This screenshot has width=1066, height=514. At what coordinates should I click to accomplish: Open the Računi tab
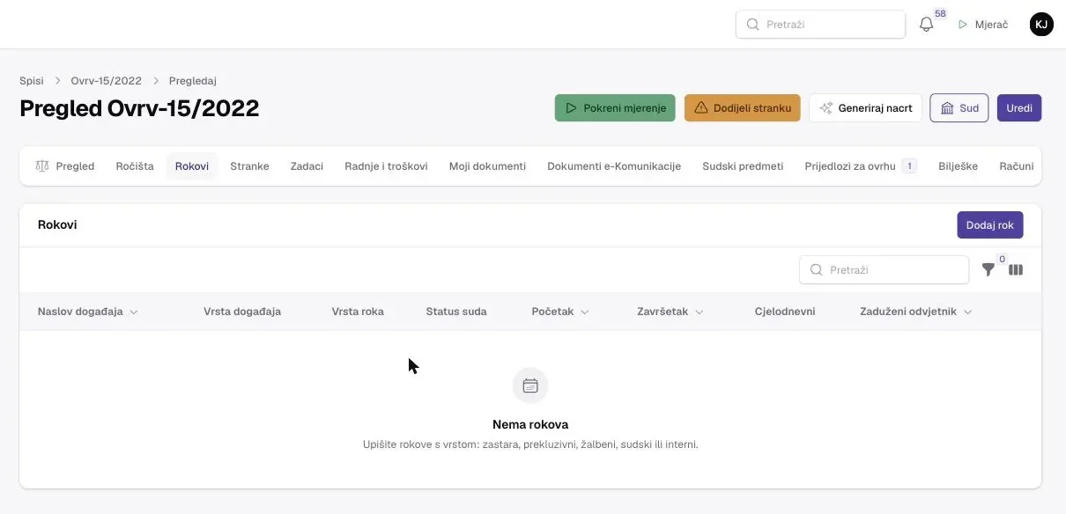click(1017, 166)
